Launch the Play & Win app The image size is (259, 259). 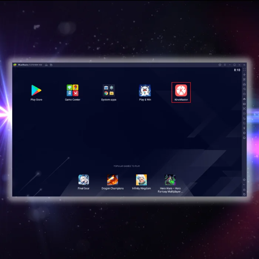click(x=145, y=91)
